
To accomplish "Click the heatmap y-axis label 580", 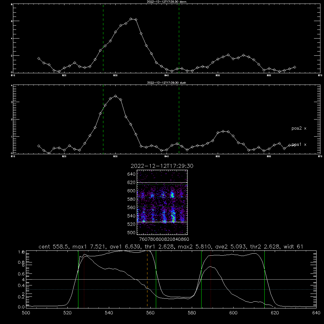I will 132,199.
